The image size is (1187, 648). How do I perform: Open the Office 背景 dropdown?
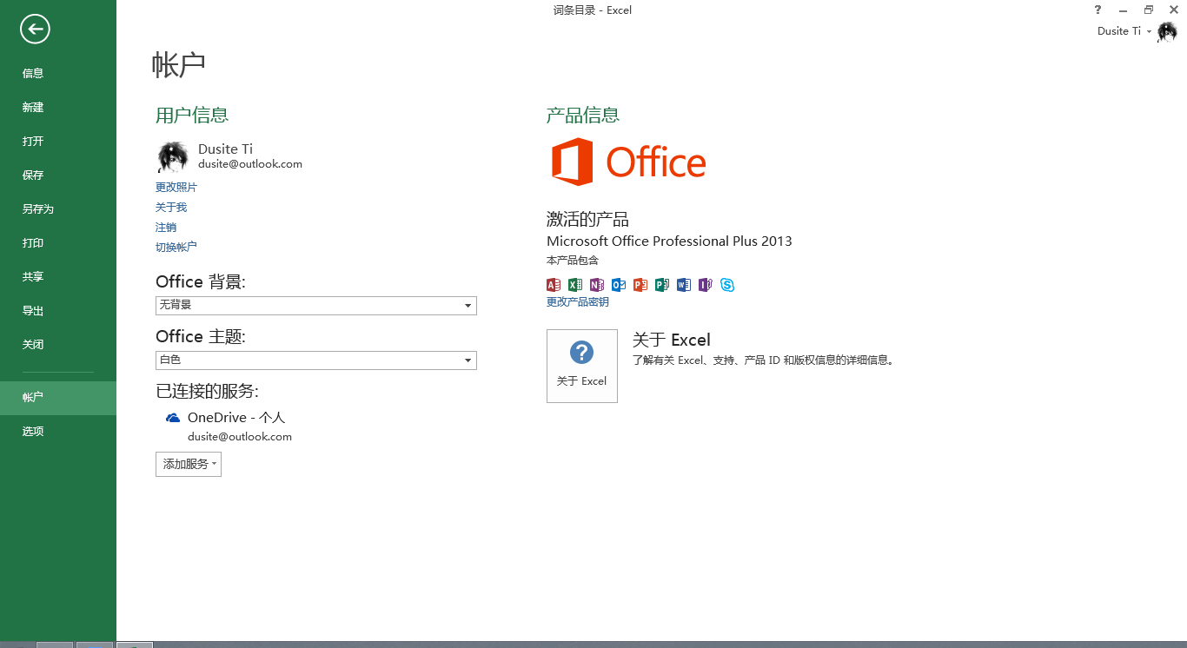(x=316, y=306)
